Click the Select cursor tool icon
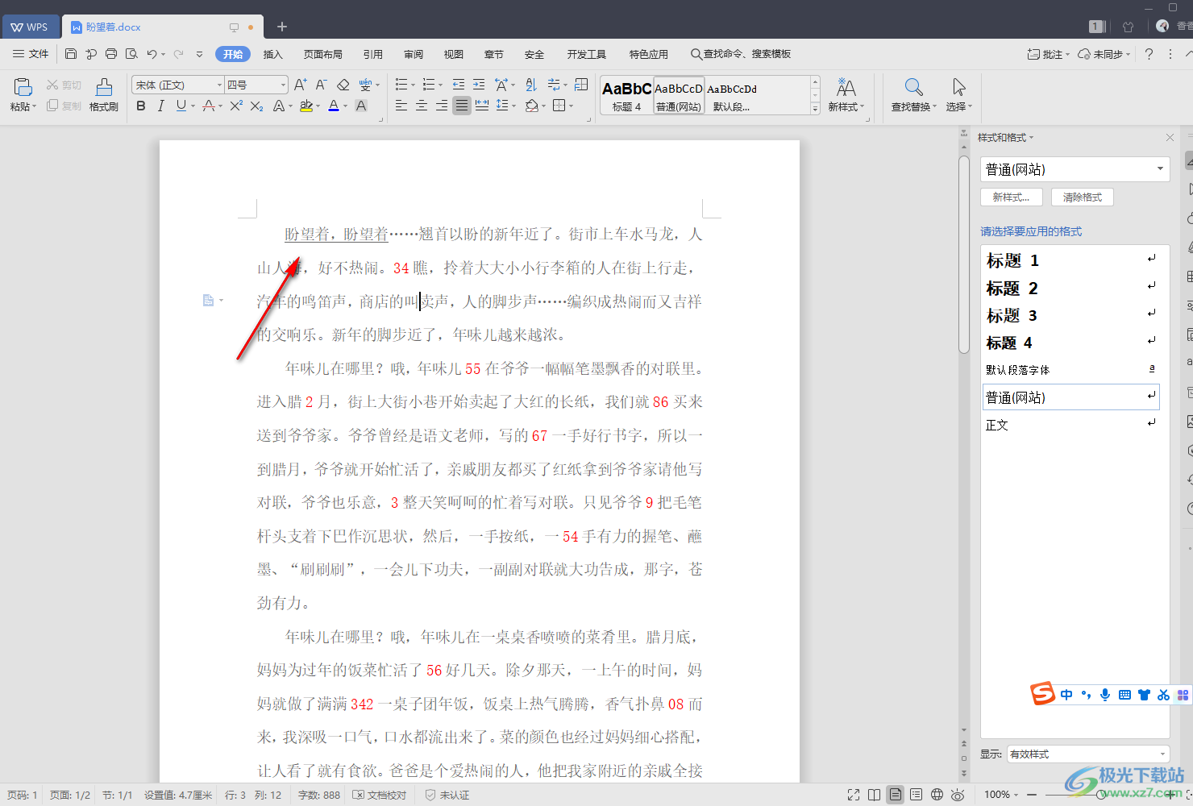Screen dimensions: 1193x806 (x=958, y=87)
